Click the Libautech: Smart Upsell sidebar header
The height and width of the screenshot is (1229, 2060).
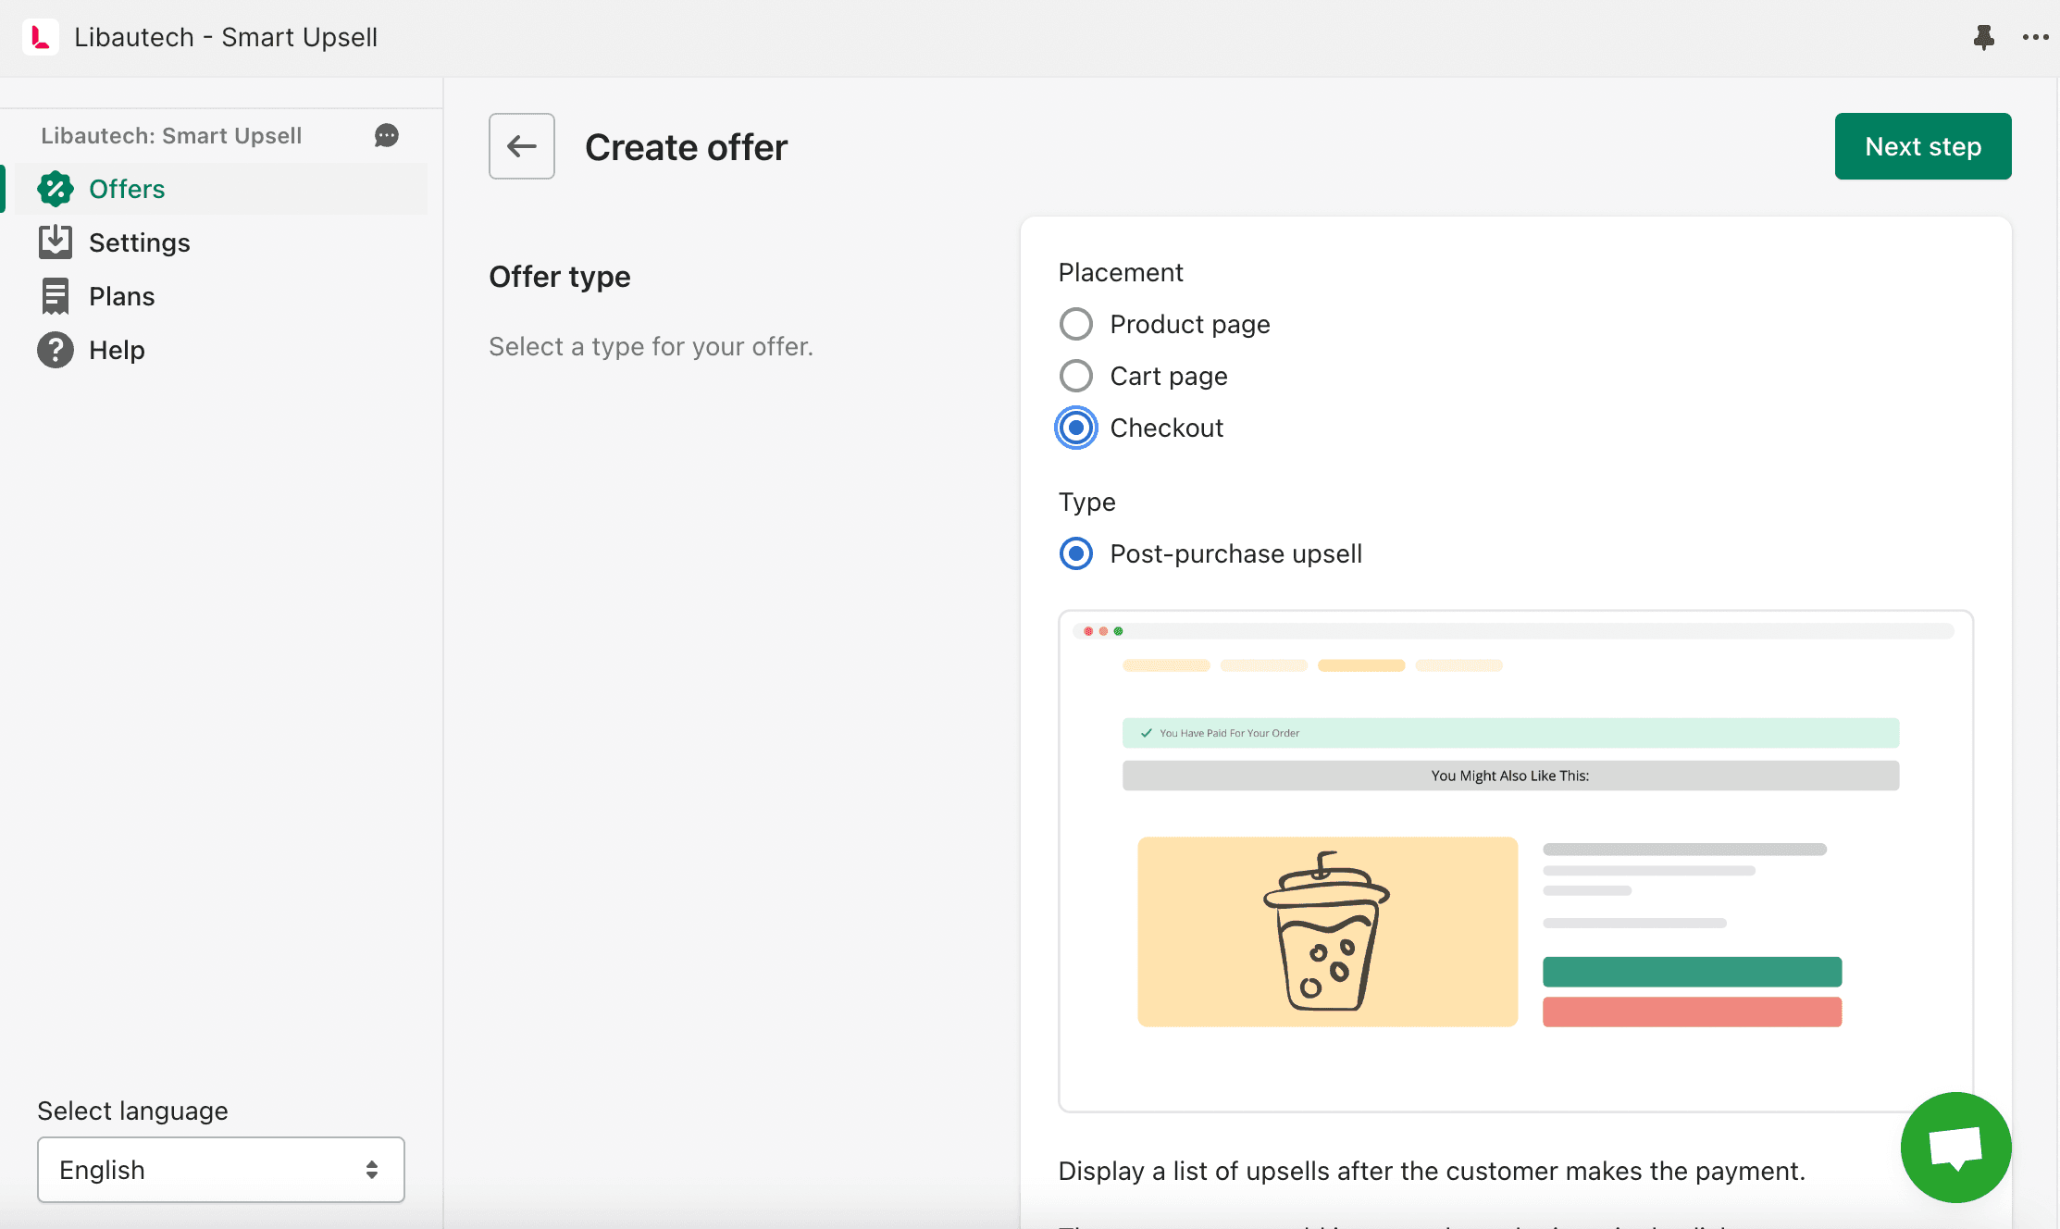(x=171, y=136)
